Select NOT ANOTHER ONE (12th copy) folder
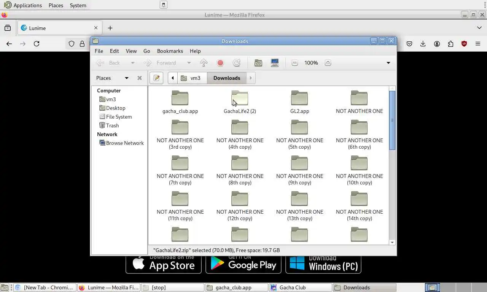This screenshot has height=292, width=487. coord(240,206)
